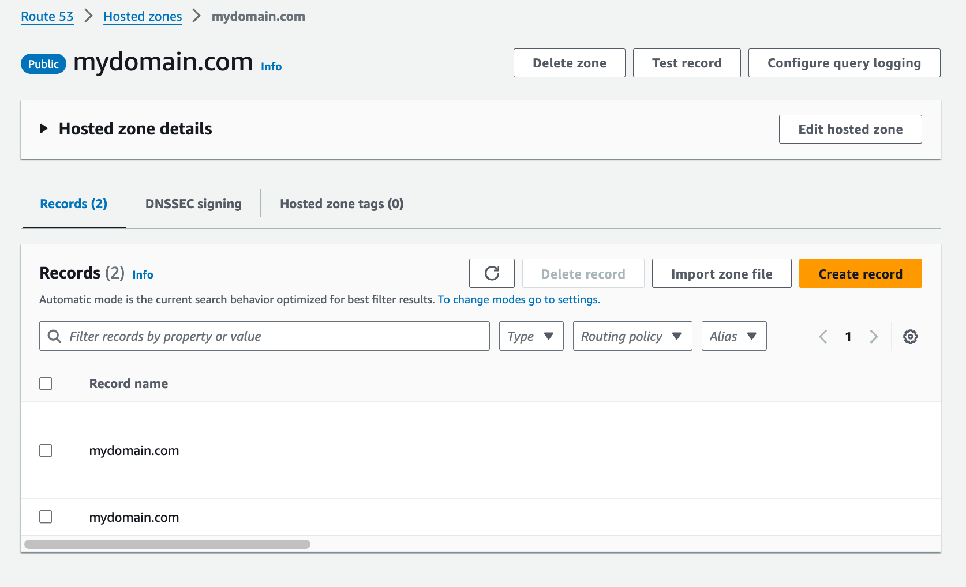This screenshot has width=966, height=587.
Task: Switch to the DNSSEC signing tab
Action: 193,204
